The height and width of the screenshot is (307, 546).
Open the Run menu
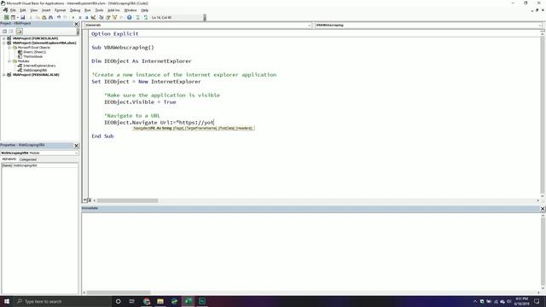click(88, 10)
